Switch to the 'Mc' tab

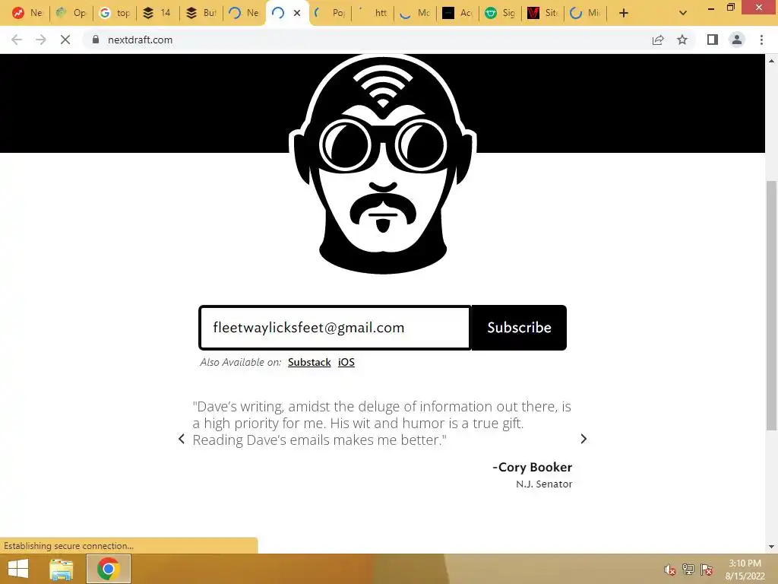coord(416,13)
